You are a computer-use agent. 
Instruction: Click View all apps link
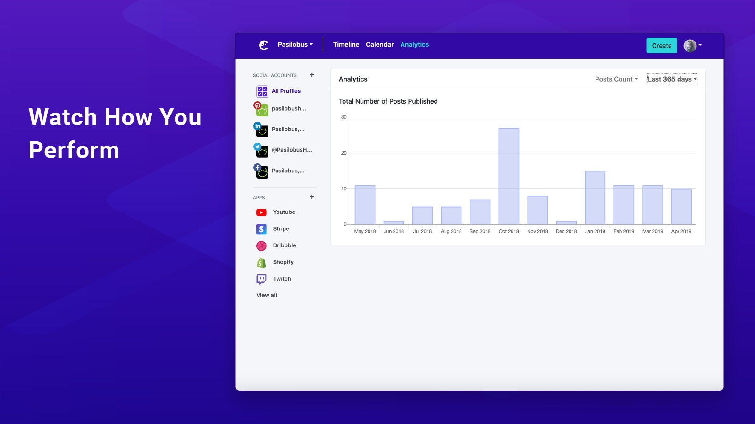[x=267, y=295]
